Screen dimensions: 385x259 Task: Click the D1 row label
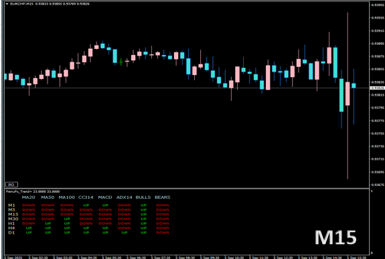[x=11, y=232]
